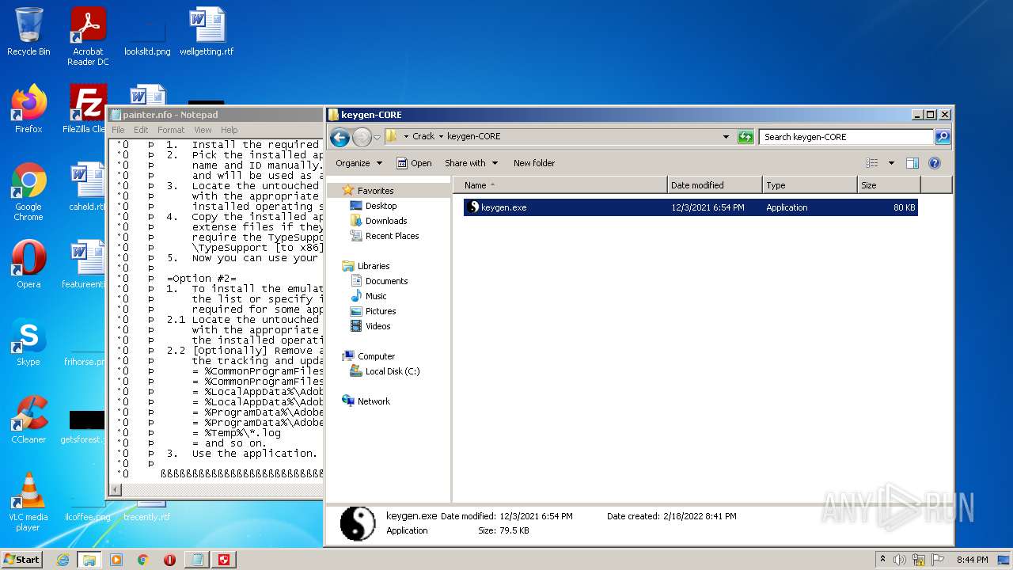
Task: Sort by Type column header
Action: [810, 185]
